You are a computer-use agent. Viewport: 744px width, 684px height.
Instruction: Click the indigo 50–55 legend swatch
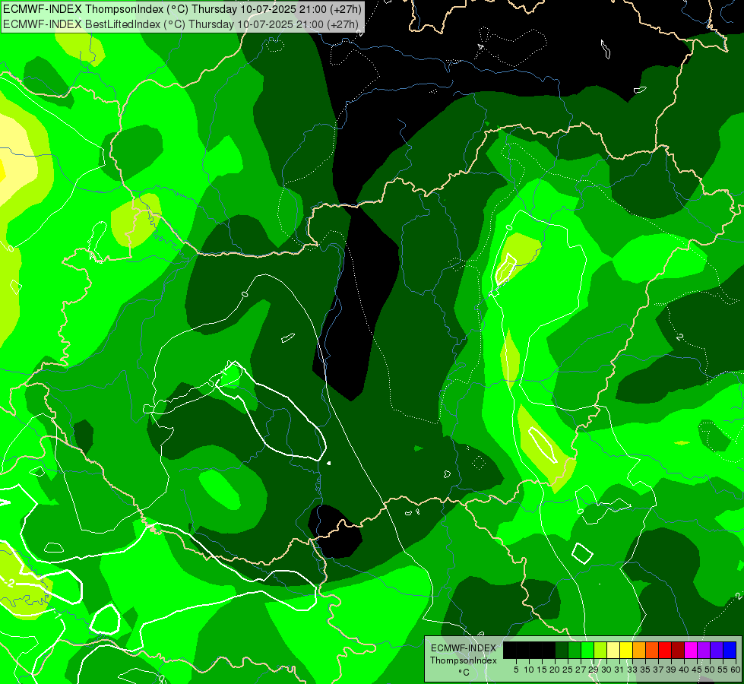coord(717,651)
